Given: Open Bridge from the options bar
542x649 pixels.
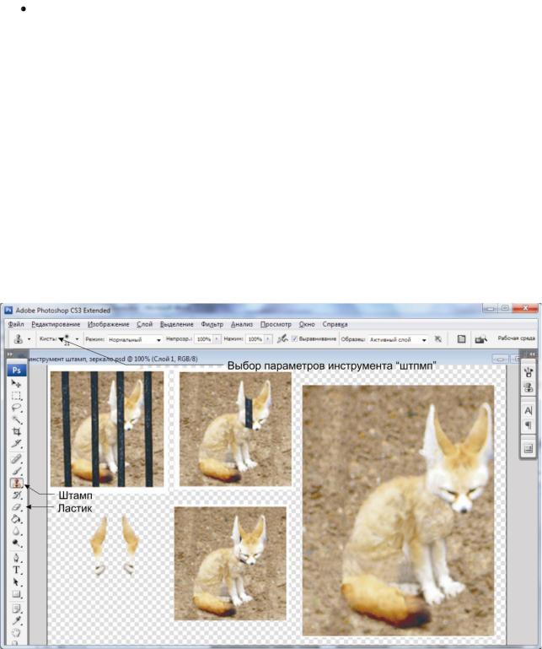Looking at the screenshot, I should (x=480, y=339).
